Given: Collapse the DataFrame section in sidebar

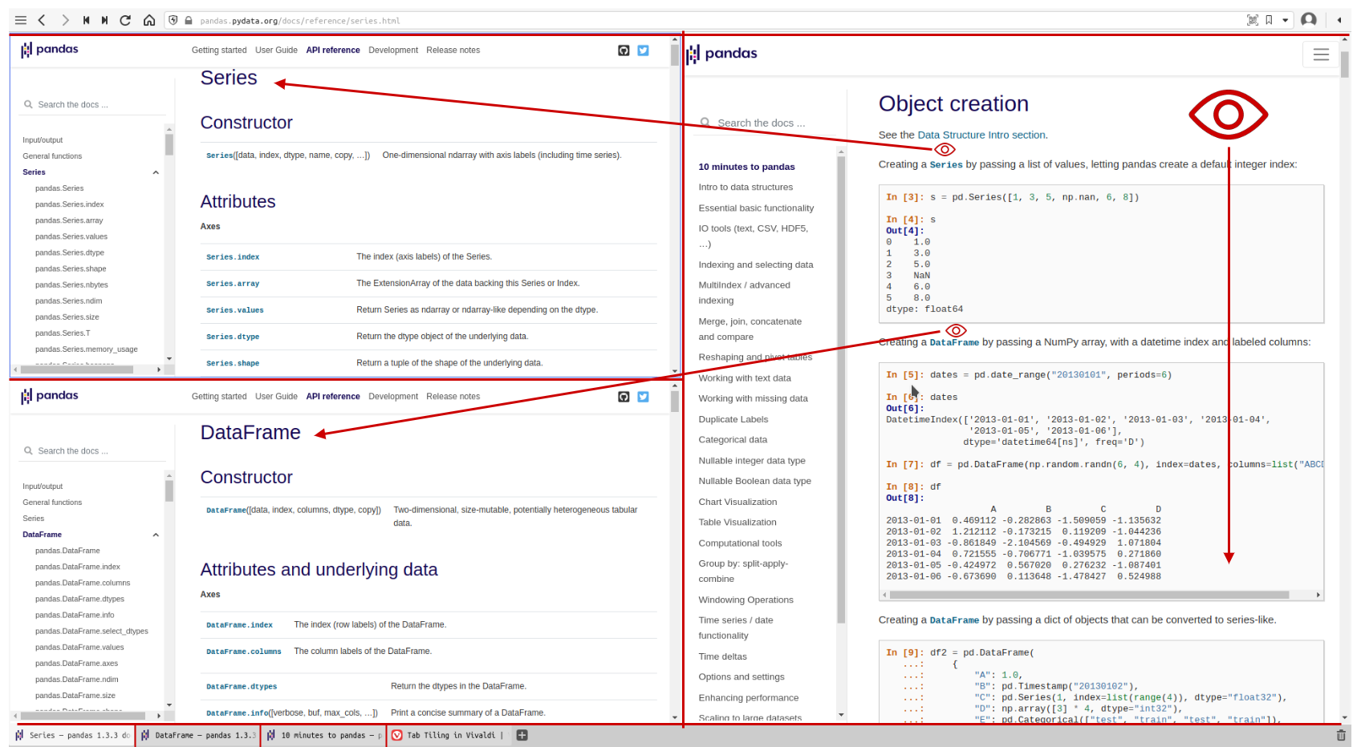Looking at the screenshot, I should click(156, 535).
